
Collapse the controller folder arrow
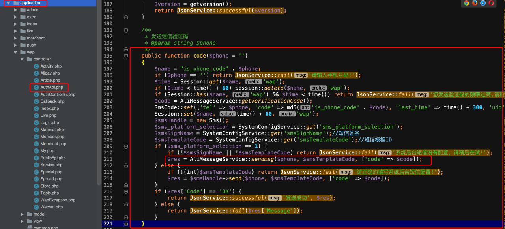pyautogui.click(x=22, y=59)
